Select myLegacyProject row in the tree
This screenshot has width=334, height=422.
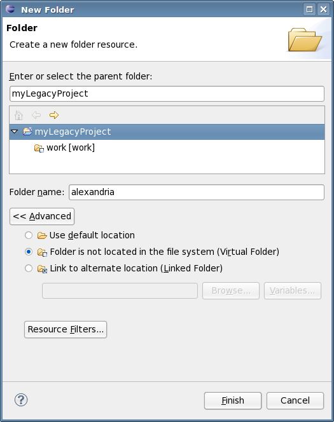(x=167, y=132)
